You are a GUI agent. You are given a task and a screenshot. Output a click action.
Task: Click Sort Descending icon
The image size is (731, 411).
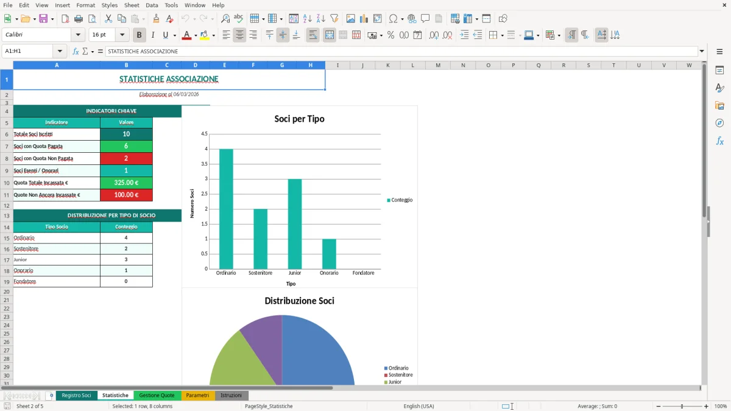[320, 19]
